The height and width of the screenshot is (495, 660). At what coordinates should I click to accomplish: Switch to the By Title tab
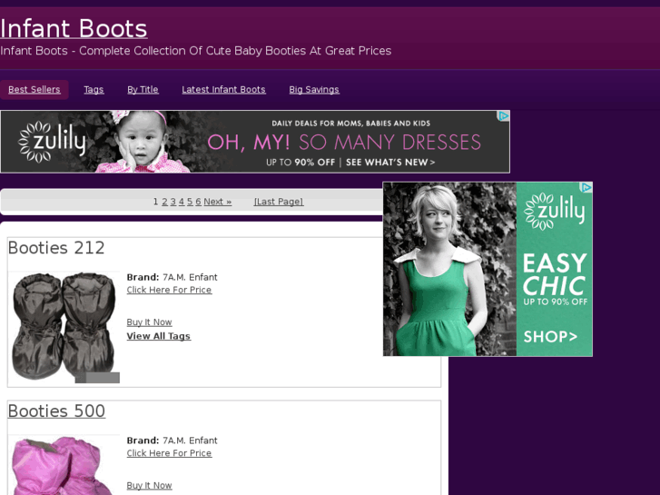tap(143, 90)
